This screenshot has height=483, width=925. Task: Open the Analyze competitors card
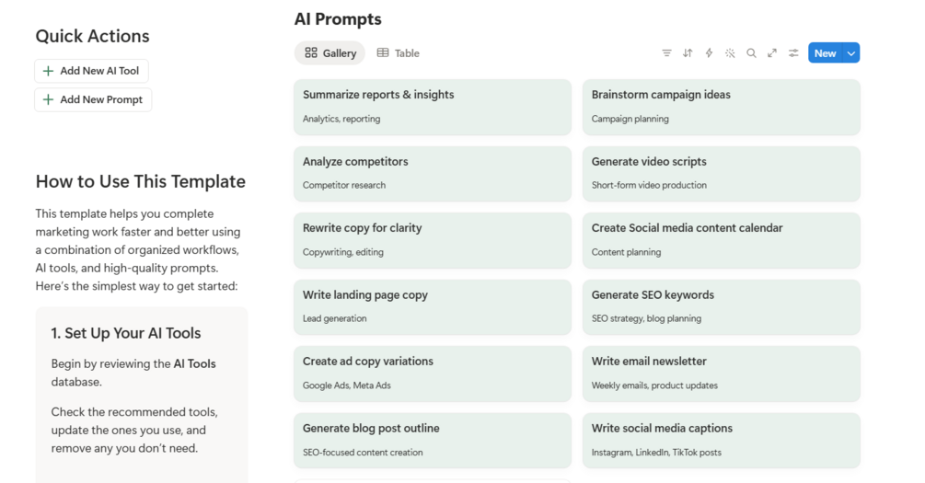coord(433,173)
